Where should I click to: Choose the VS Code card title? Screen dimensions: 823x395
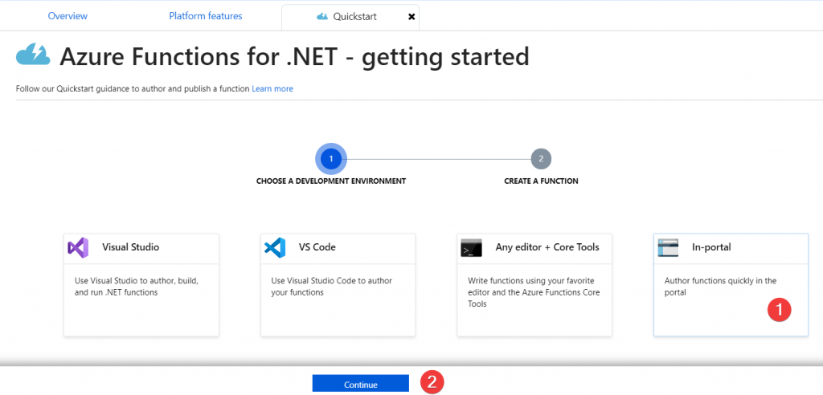click(x=317, y=247)
